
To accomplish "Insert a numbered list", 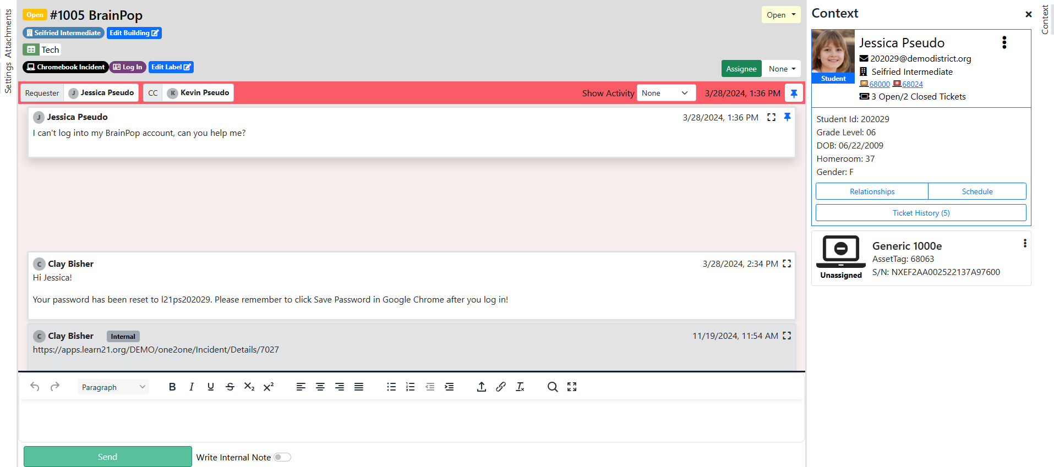I will [x=411, y=387].
